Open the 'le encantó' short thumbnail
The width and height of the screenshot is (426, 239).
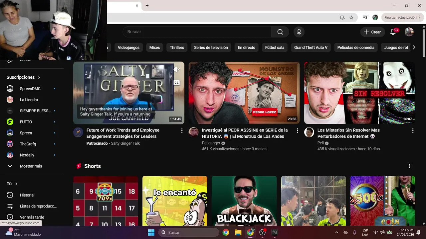[x=175, y=201]
